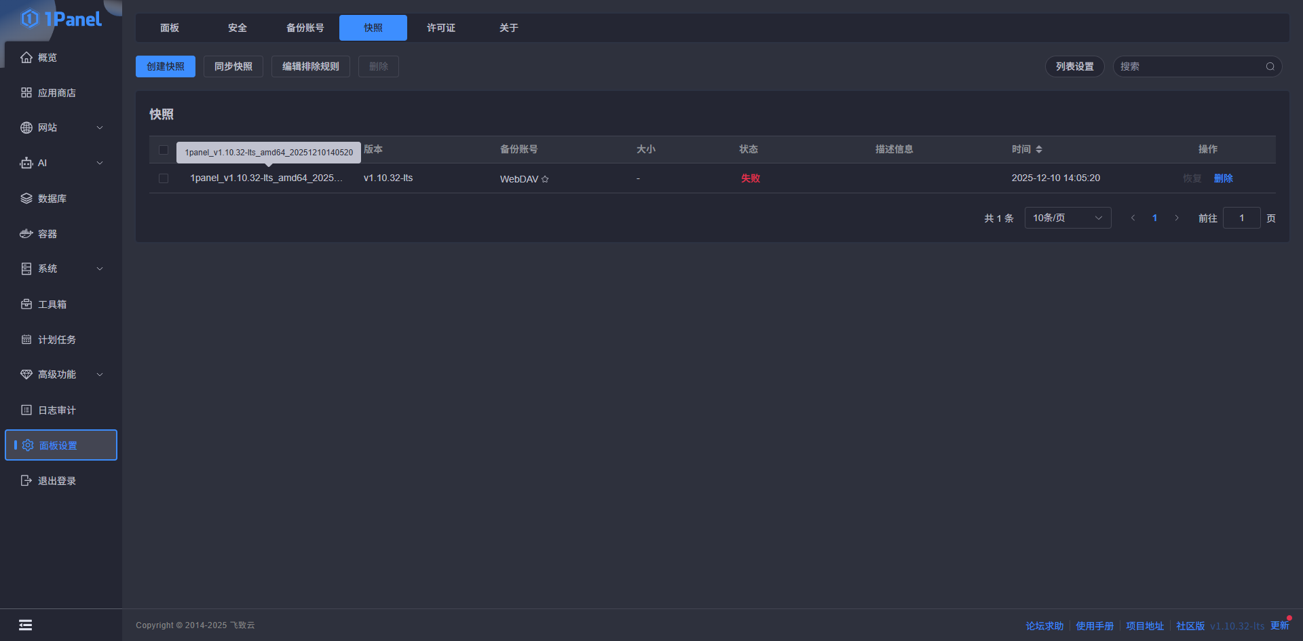Screen dimensions: 1303x641
Task: Click the 计划任务 calendar icon
Action: [26, 340]
